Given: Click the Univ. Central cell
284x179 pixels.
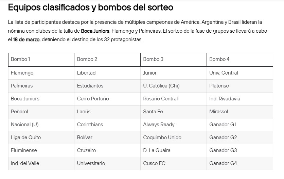Looking at the screenshot, I should coord(224,73).
